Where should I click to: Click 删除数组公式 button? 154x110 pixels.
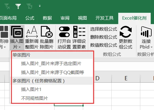pyautogui.click(x=104, y=37)
